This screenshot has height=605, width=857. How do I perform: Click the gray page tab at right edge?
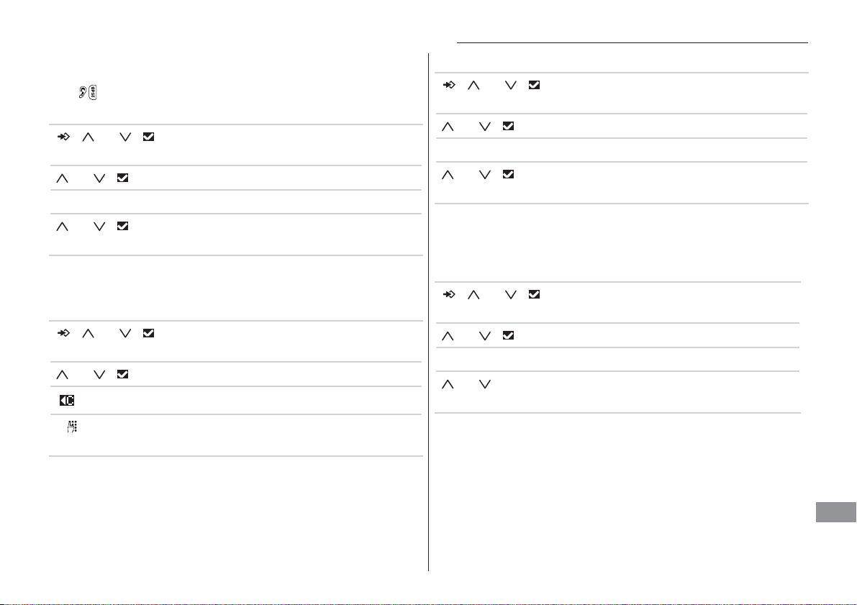click(x=836, y=512)
